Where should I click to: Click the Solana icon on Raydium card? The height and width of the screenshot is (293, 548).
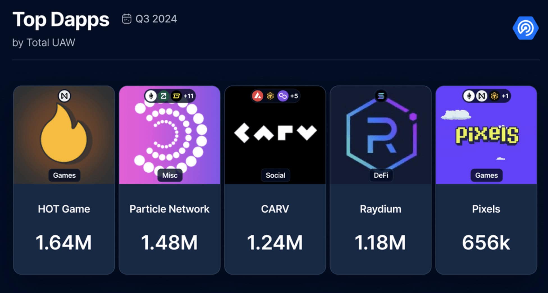[x=381, y=96]
